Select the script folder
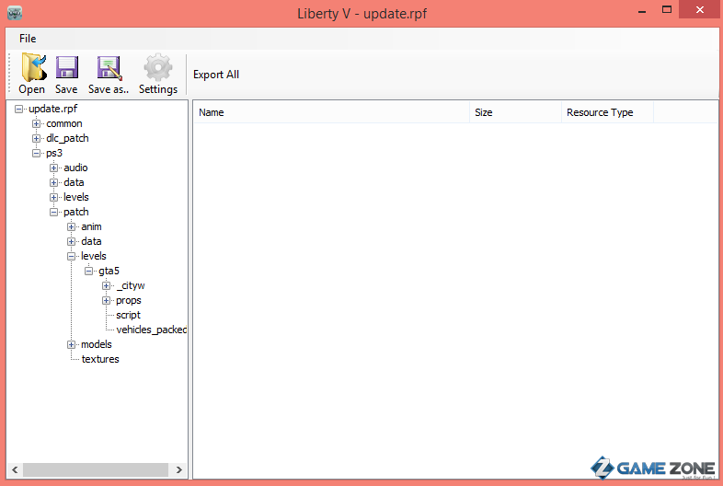 tap(128, 315)
